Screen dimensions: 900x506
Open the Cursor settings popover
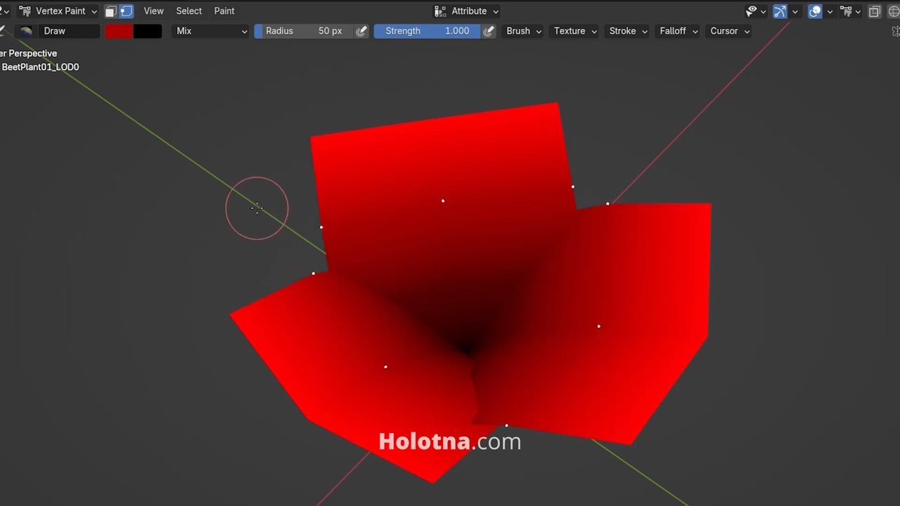point(729,31)
